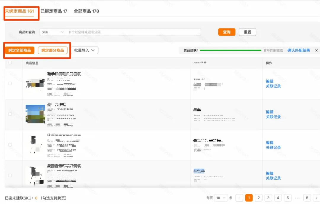Check the third product row checkbox

10,145
